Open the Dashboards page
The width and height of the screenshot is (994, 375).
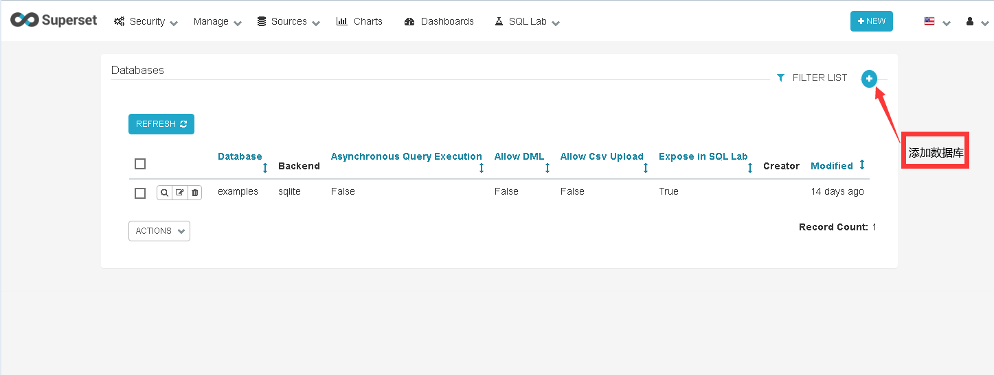click(x=439, y=21)
